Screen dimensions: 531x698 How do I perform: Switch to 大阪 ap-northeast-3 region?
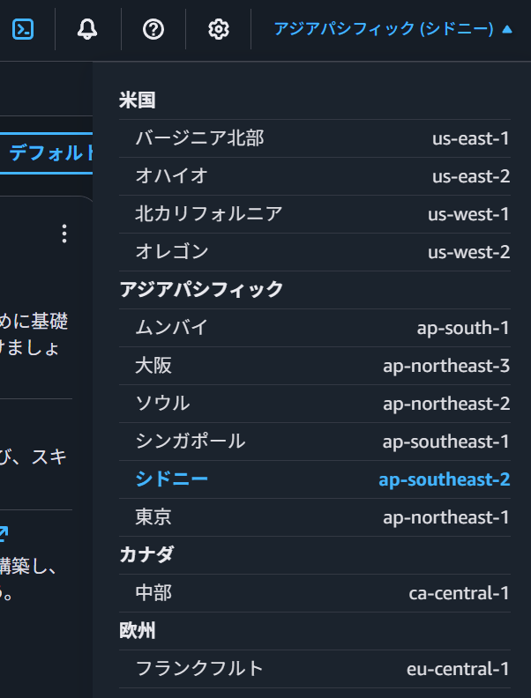314,366
